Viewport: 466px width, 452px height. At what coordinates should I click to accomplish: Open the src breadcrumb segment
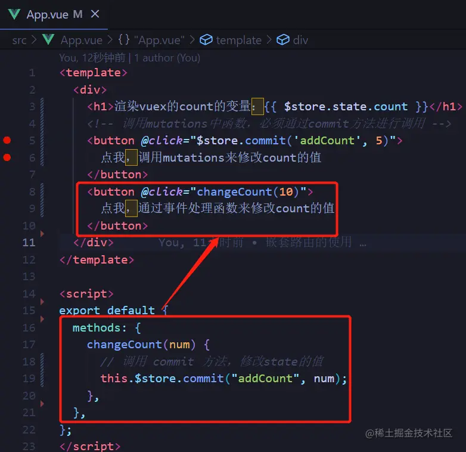(x=19, y=40)
